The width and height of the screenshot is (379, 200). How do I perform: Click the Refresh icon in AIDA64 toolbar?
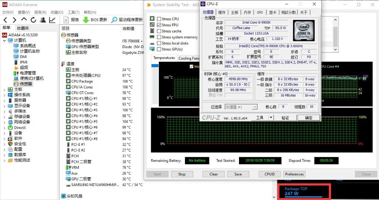pos(33,20)
